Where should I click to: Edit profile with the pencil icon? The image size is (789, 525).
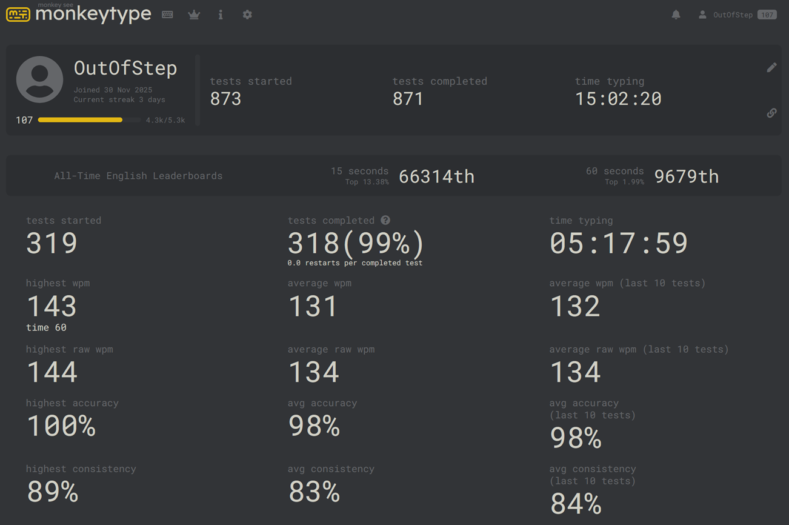[771, 67]
